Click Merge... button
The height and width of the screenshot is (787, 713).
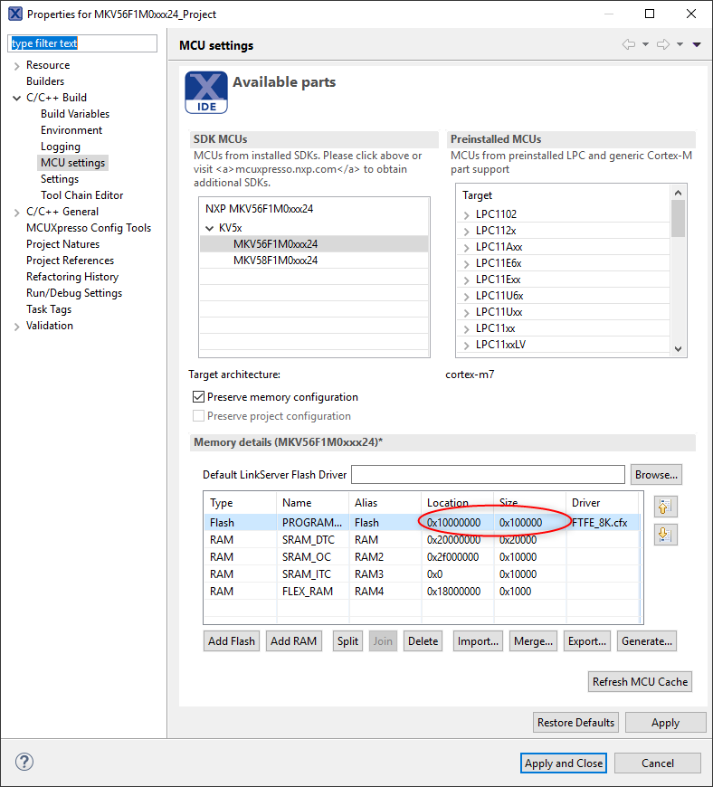click(533, 641)
